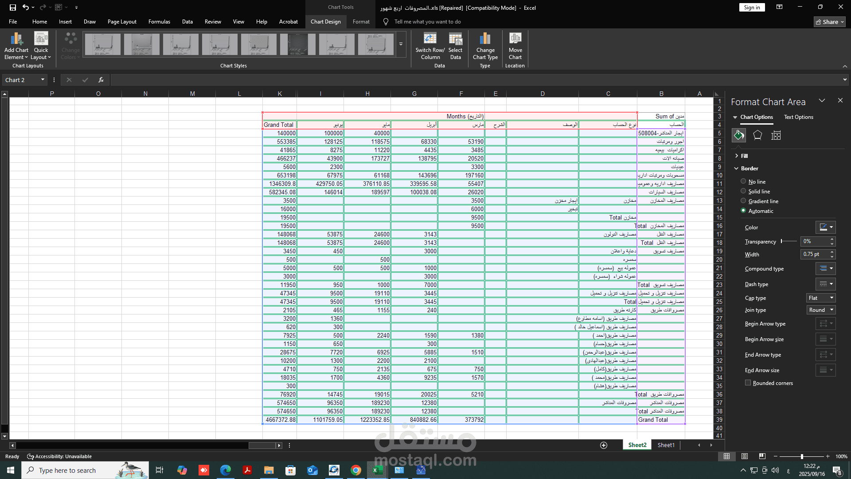This screenshot has height=479, width=851.
Task: Select the Solid line radio button
Action: click(743, 191)
